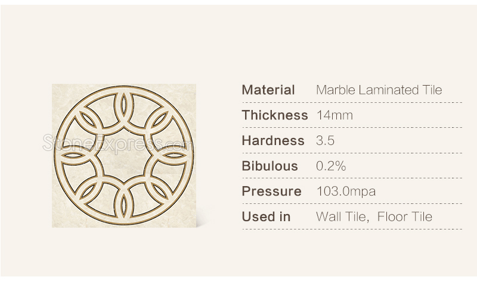Click the Pressure label
The image size is (477, 283).
(271, 191)
